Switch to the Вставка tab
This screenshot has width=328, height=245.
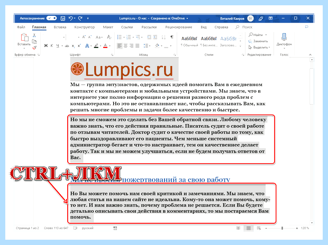click(x=60, y=27)
